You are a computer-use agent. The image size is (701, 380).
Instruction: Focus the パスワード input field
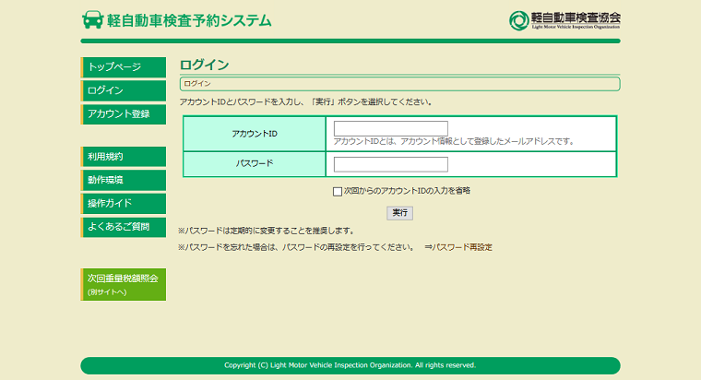[x=391, y=164]
